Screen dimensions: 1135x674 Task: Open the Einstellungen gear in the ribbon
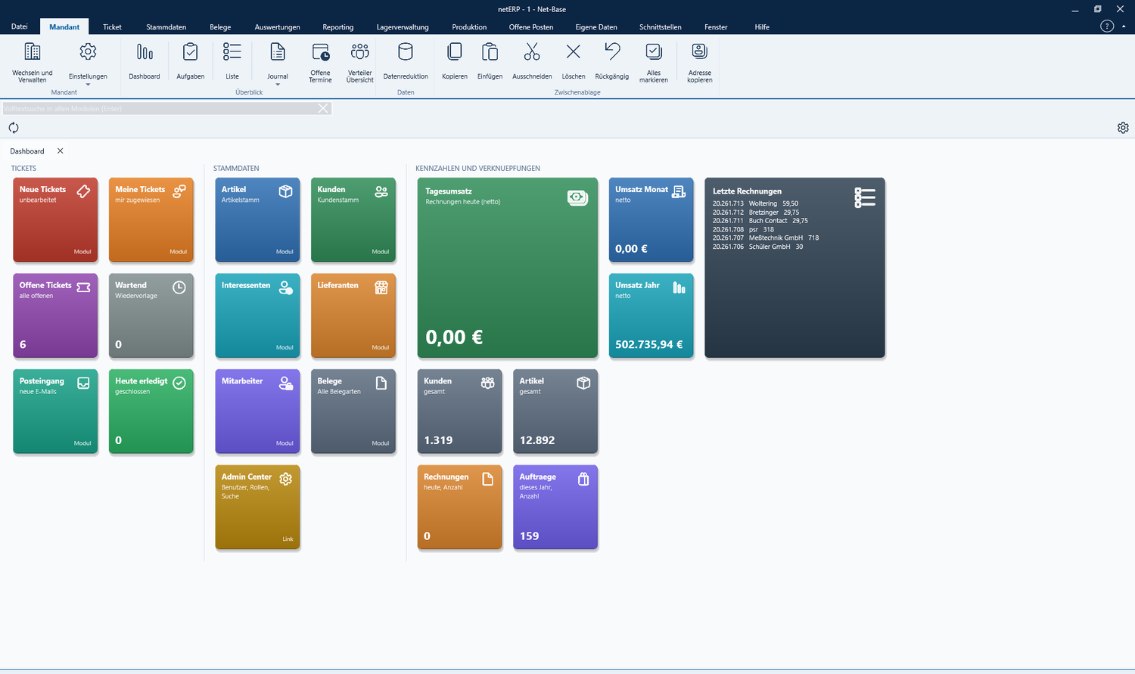click(88, 52)
